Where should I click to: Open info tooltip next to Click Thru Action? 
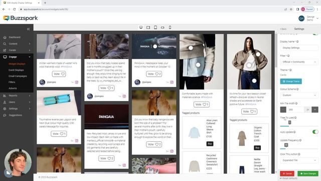(x=299, y=154)
